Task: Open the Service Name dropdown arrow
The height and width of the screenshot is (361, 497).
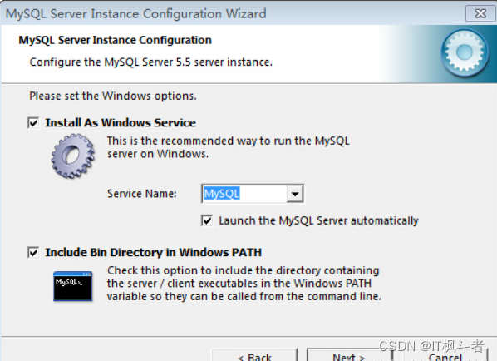Action: click(x=295, y=194)
